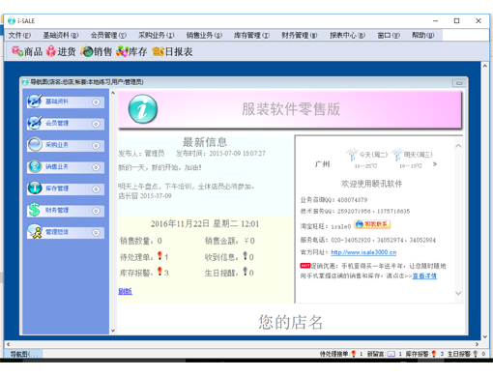Viewport: 493px width, 377px height.
Task: Click the 财务管理 dollar sign icon
Action: 34,210
